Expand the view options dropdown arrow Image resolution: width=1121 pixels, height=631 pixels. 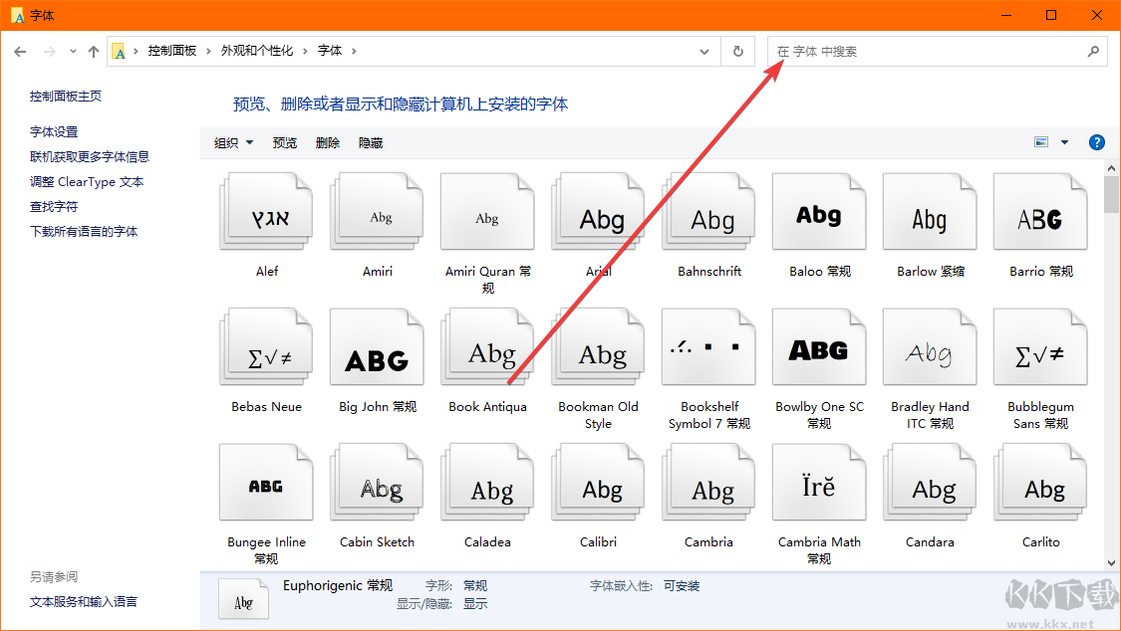(1065, 141)
